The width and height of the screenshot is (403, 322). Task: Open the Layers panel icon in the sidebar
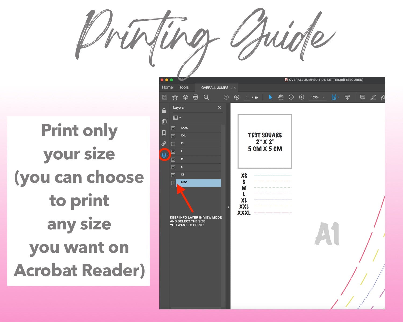coord(164,155)
